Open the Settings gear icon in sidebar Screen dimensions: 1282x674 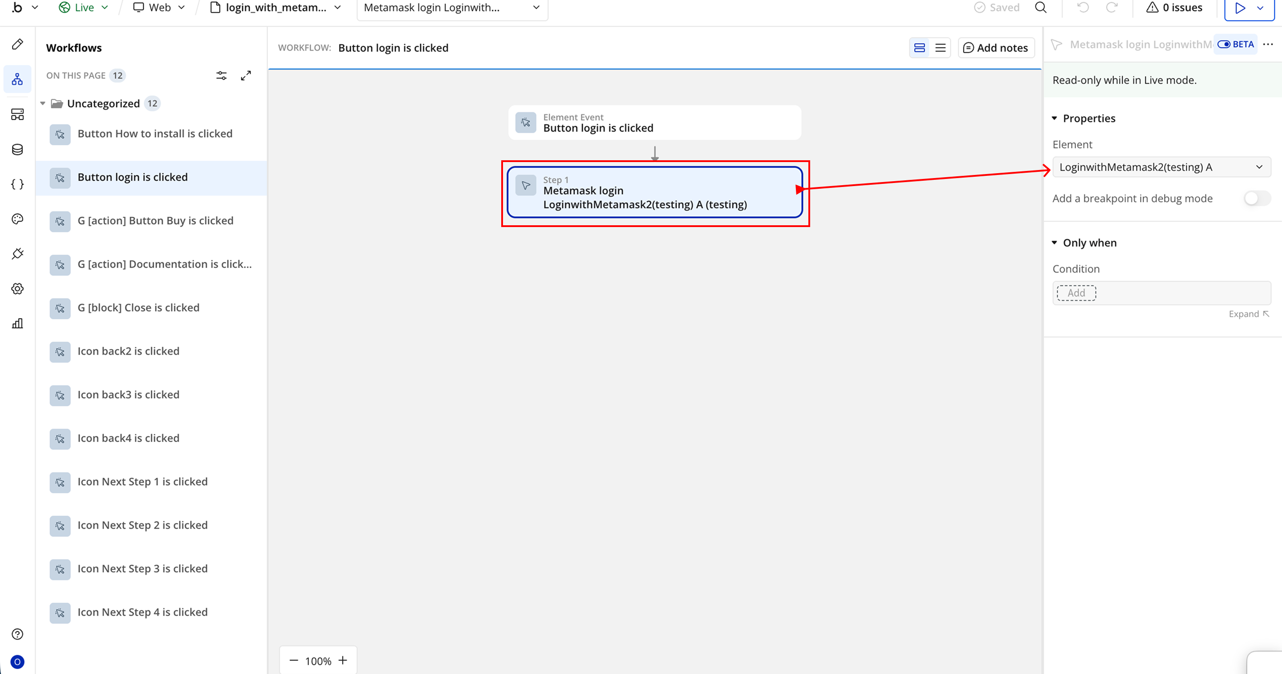[17, 289]
